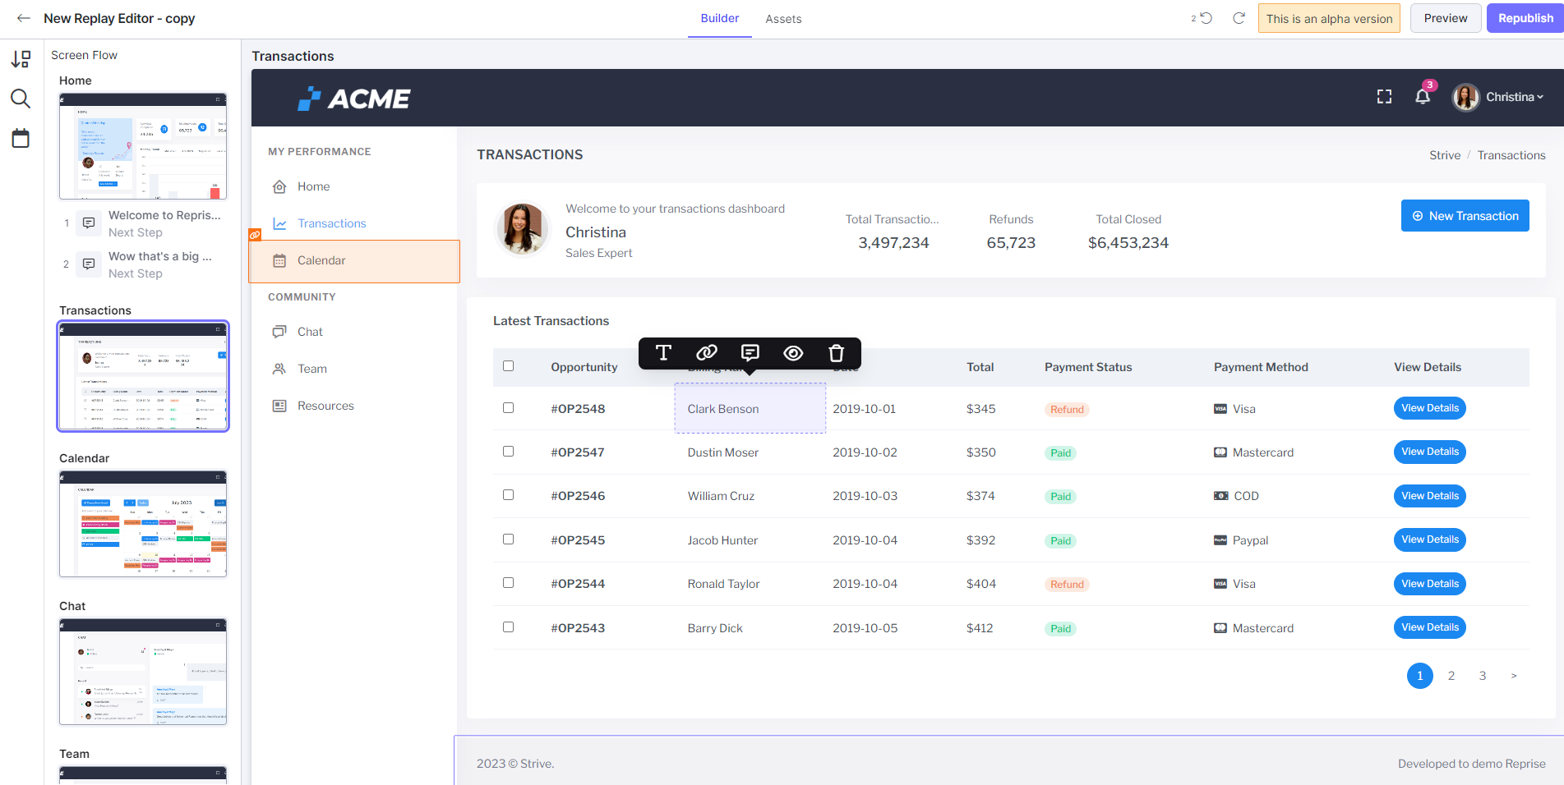The image size is (1564, 785).
Task: Click the Refund status badge for #OP2548
Action: (x=1067, y=410)
